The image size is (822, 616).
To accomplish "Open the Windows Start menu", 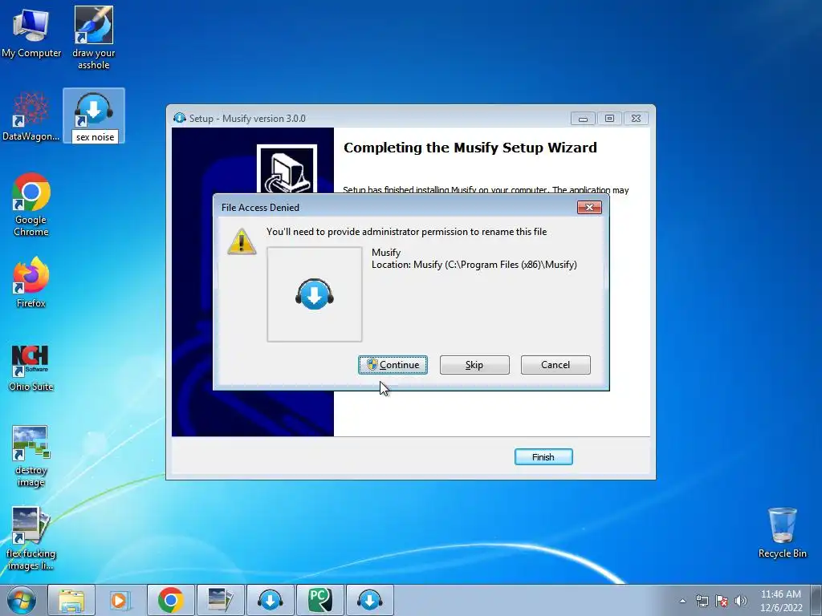I will [x=22, y=600].
